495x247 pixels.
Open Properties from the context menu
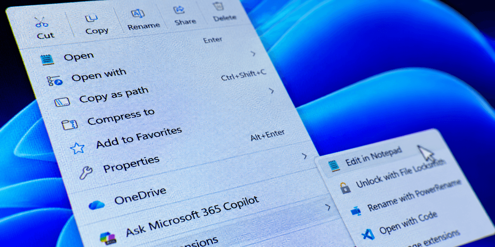point(131,163)
